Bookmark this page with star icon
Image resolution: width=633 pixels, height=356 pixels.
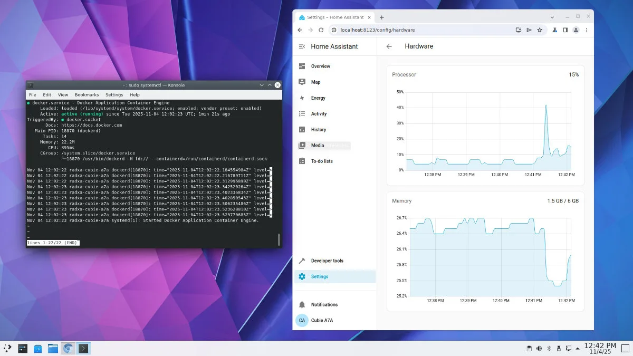coord(540,30)
